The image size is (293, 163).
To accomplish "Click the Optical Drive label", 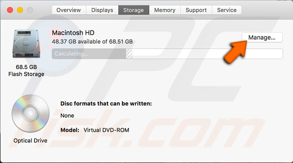I will point(30,141).
